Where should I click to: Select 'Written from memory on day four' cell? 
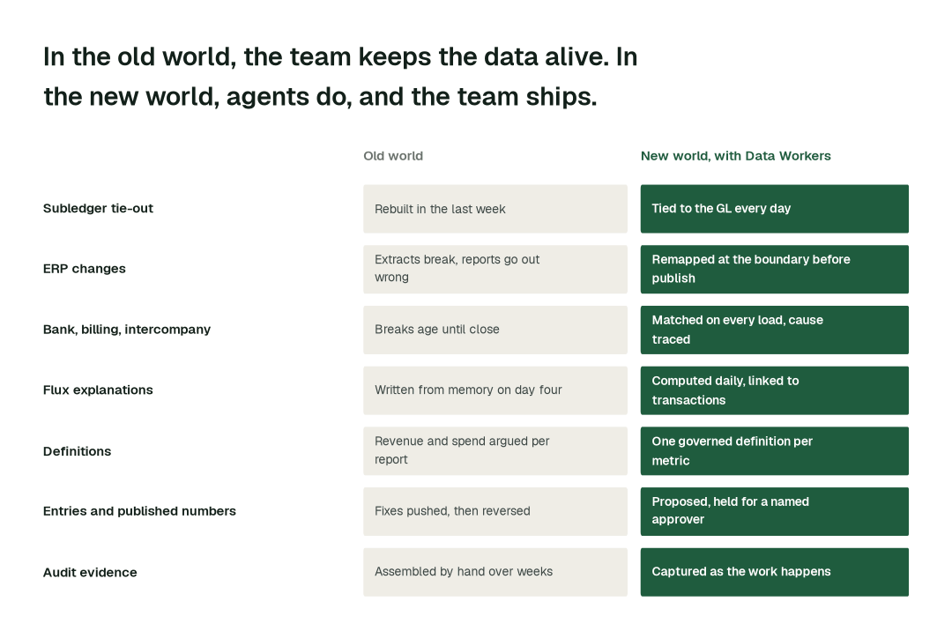tap(495, 390)
